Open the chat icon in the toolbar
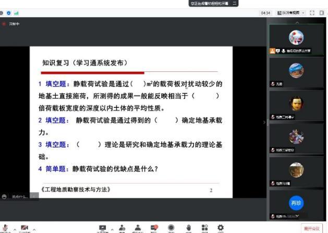 coord(154,227)
